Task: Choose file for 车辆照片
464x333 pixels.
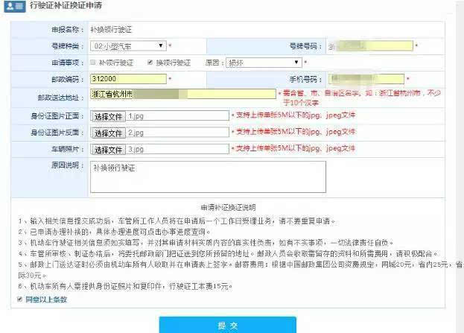Action: [108, 149]
